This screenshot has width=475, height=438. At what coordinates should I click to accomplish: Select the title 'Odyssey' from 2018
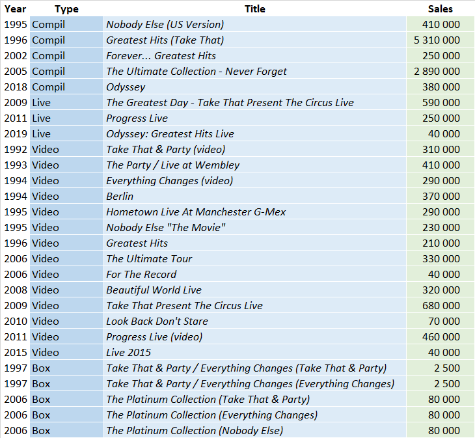coord(126,87)
